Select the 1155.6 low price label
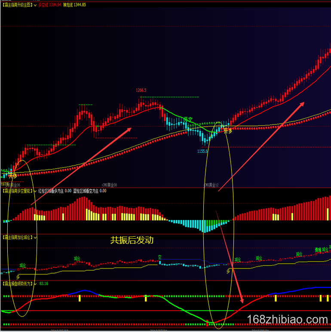Screen dimensions: 331x332 tap(202, 151)
